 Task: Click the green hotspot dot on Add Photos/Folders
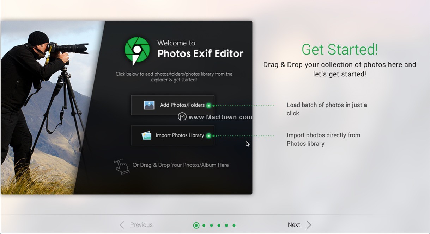click(209, 105)
